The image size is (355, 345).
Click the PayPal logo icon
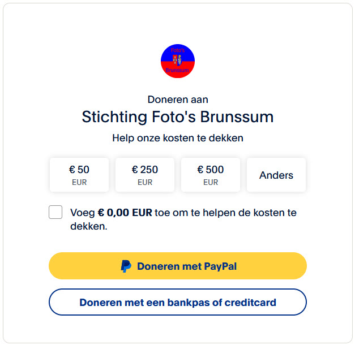pyautogui.click(x=126, y=266)
